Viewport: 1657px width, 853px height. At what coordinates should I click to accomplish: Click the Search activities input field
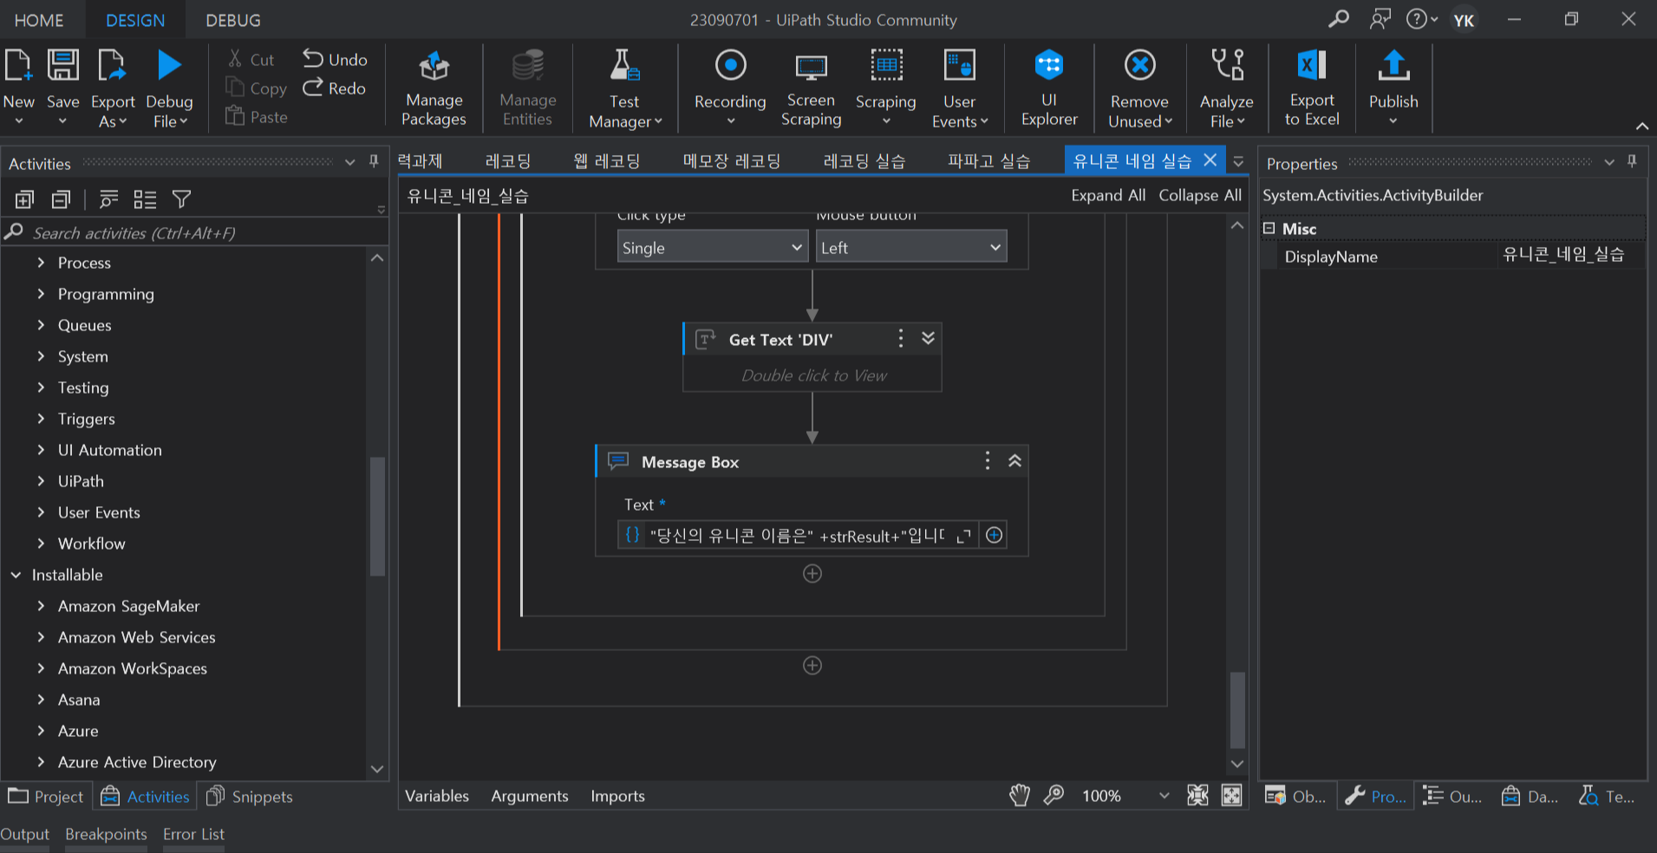[195, 232]
